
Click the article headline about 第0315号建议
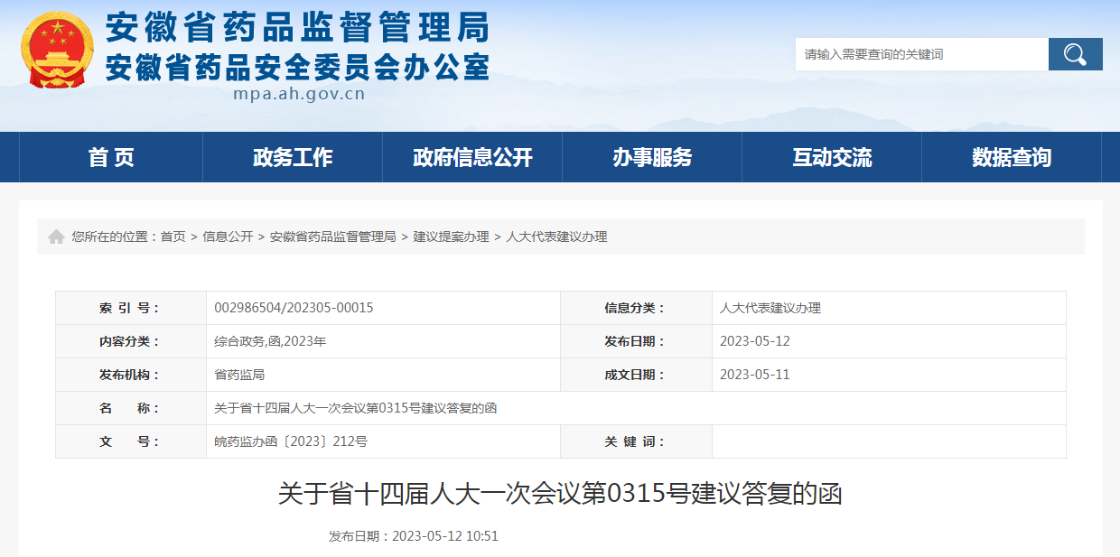(x=560, y=494)
